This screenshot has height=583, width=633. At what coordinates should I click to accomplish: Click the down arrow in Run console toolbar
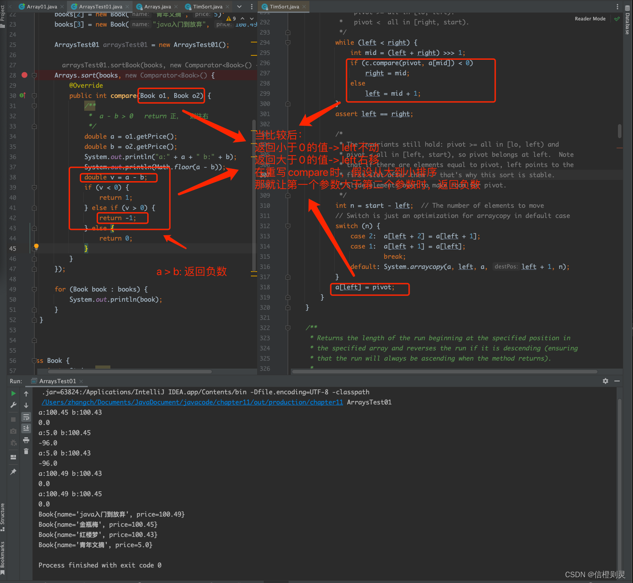(x=26, y=405)
